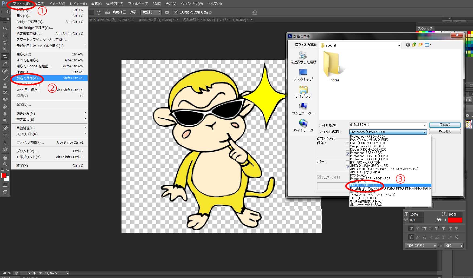This screenshot has height=278, width=473.
Task: Open the file name dropdown arrow
Action: [x=424, y=125]
